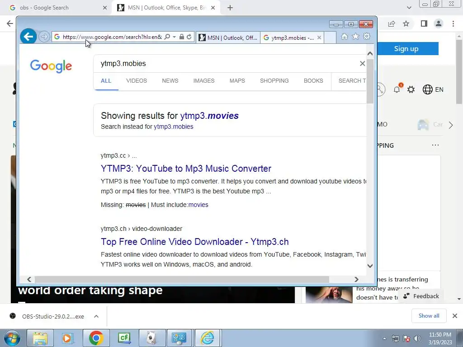Close the obs - Google Search Chrome tab
The image size is (463, 347).
105,8
